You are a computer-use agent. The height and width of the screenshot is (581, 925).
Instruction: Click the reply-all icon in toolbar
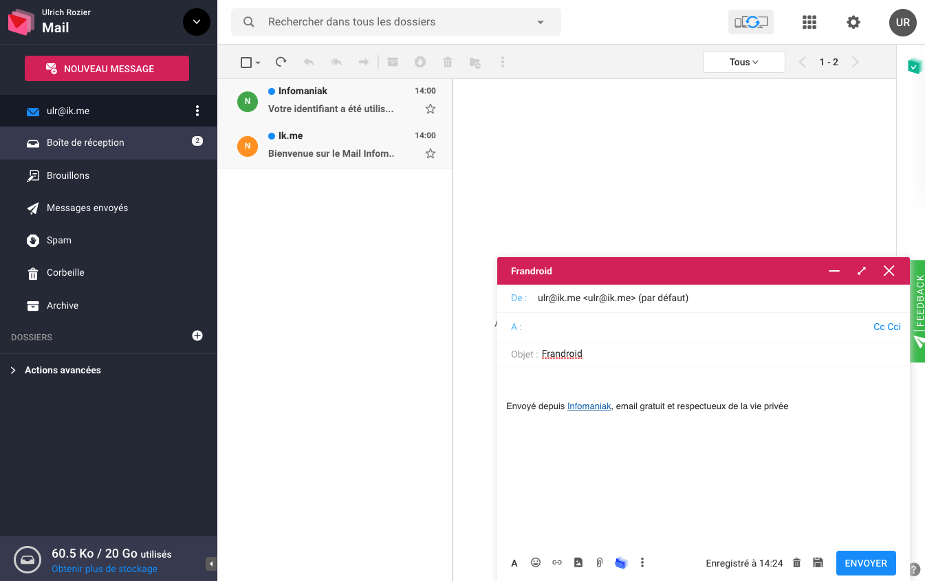pyautogui.click(x=336, y=62)
